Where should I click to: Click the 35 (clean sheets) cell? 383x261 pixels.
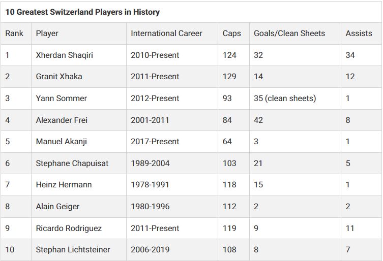(x=295, y=99)
